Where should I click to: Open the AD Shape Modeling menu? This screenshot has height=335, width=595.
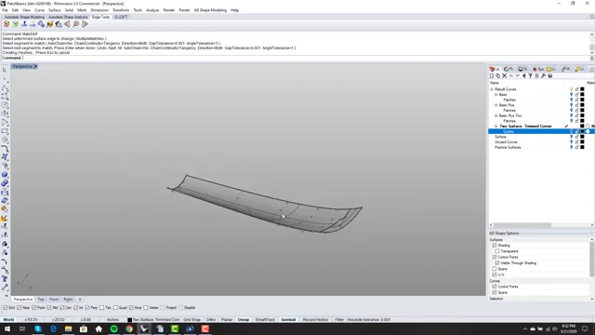[210, 10]
